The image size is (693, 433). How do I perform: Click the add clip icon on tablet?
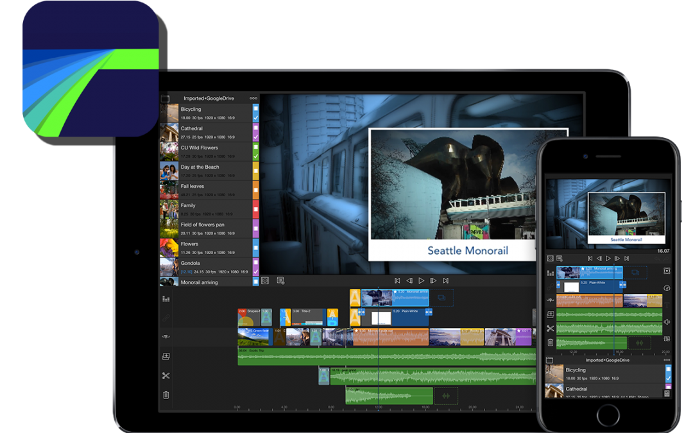[166, 356]
